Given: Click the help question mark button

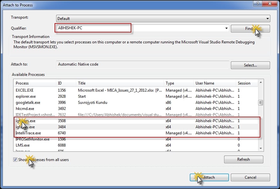Looking at the screenshot, I should click(x=257, y=3).
